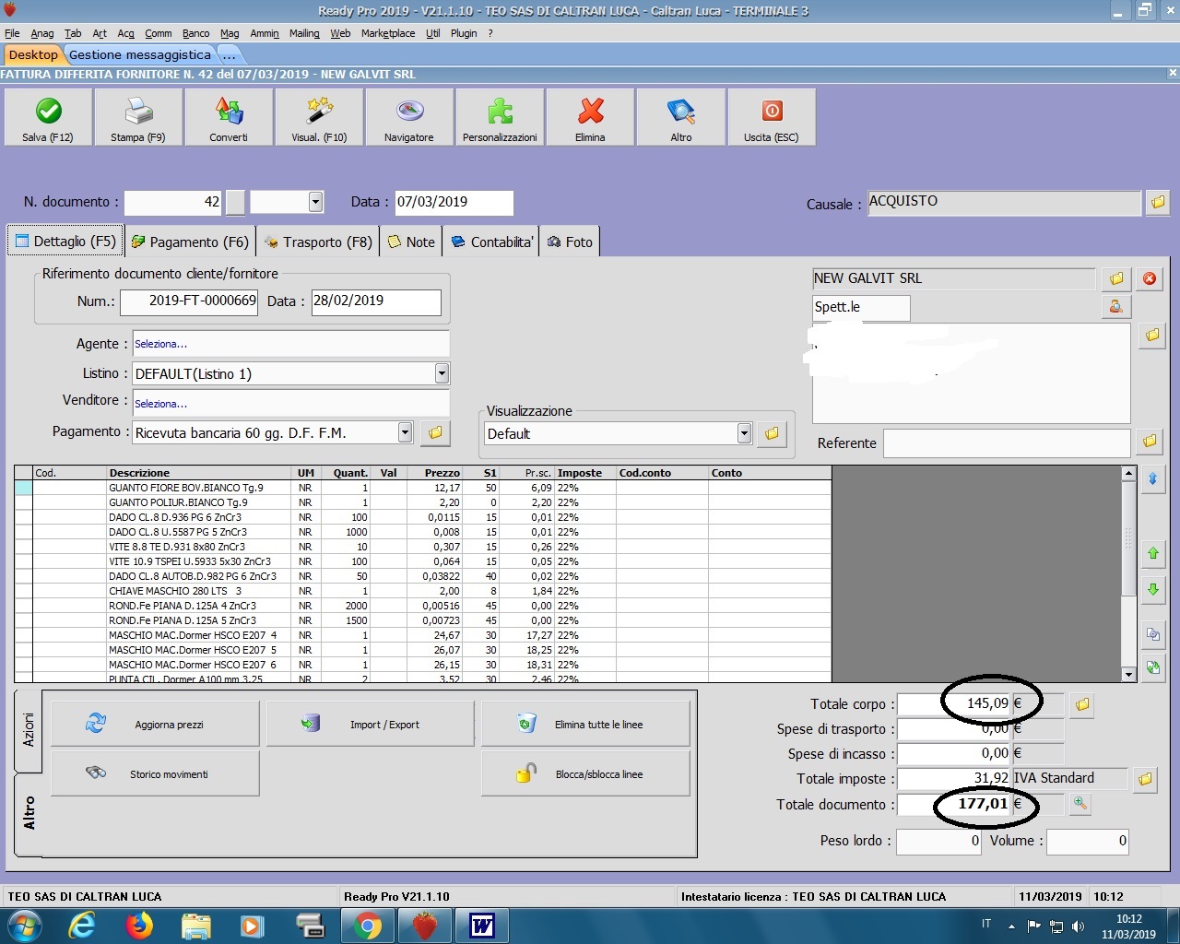This screenshot has height=944, width=1180.
Task: Open the Mag menu
Action: coord(230,33)
